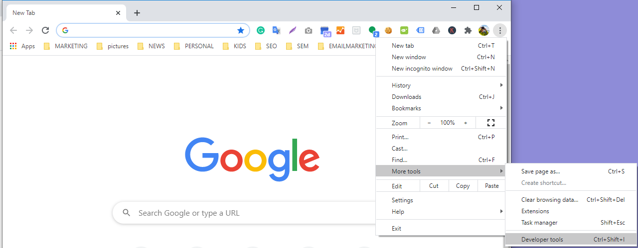Open the cookie extension icon

pos(388,30)
